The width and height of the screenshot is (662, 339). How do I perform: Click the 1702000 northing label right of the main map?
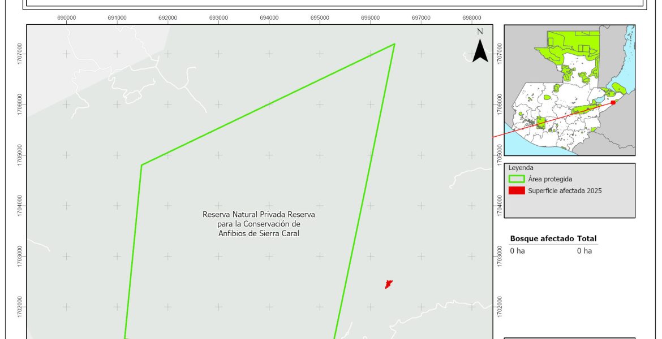tap(499, 307)
